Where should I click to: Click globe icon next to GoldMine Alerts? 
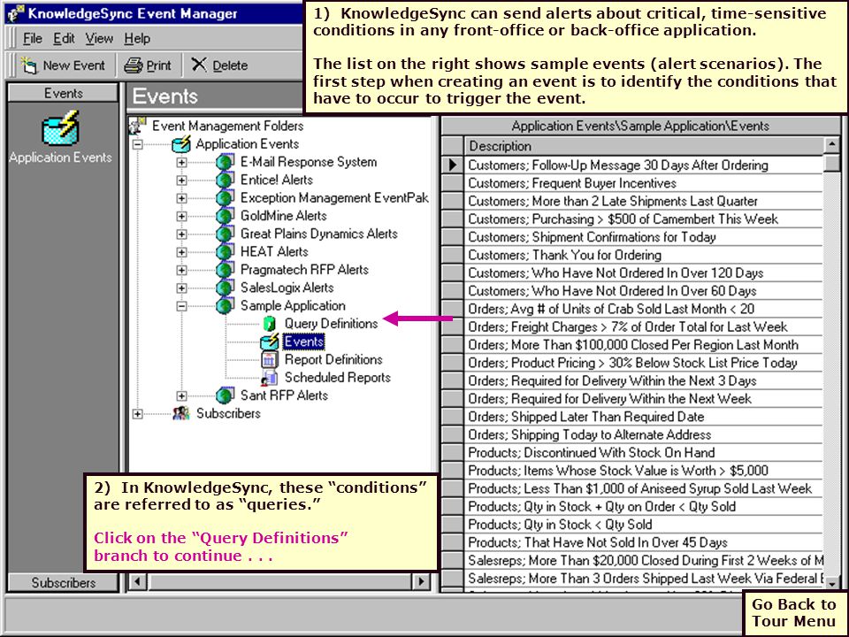(x=225, y=216)
